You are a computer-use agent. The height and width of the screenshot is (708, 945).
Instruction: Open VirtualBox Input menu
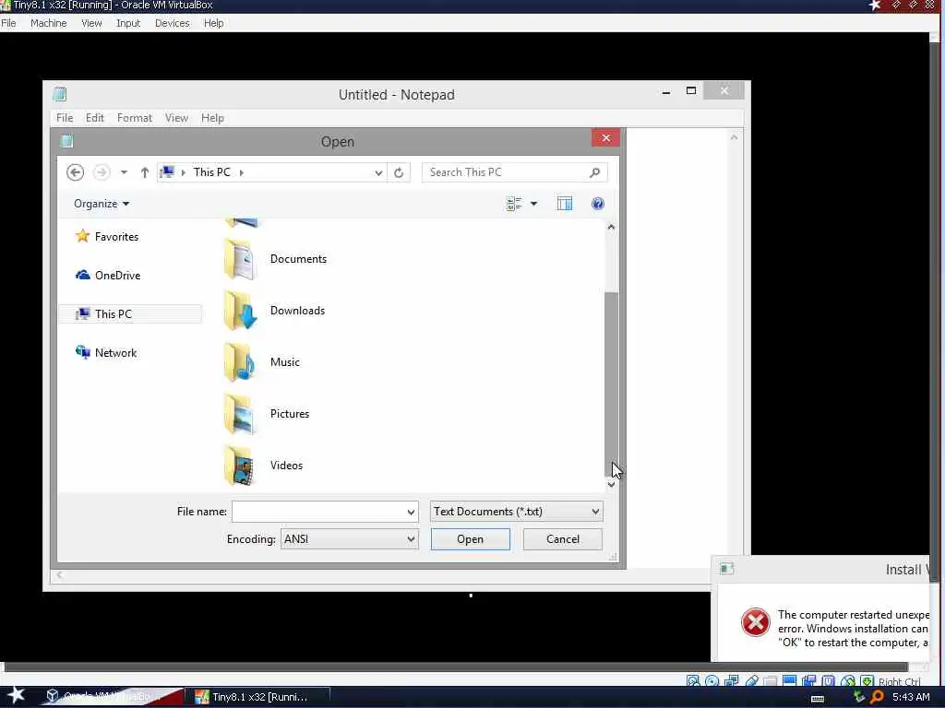click(x=128, y=23)
